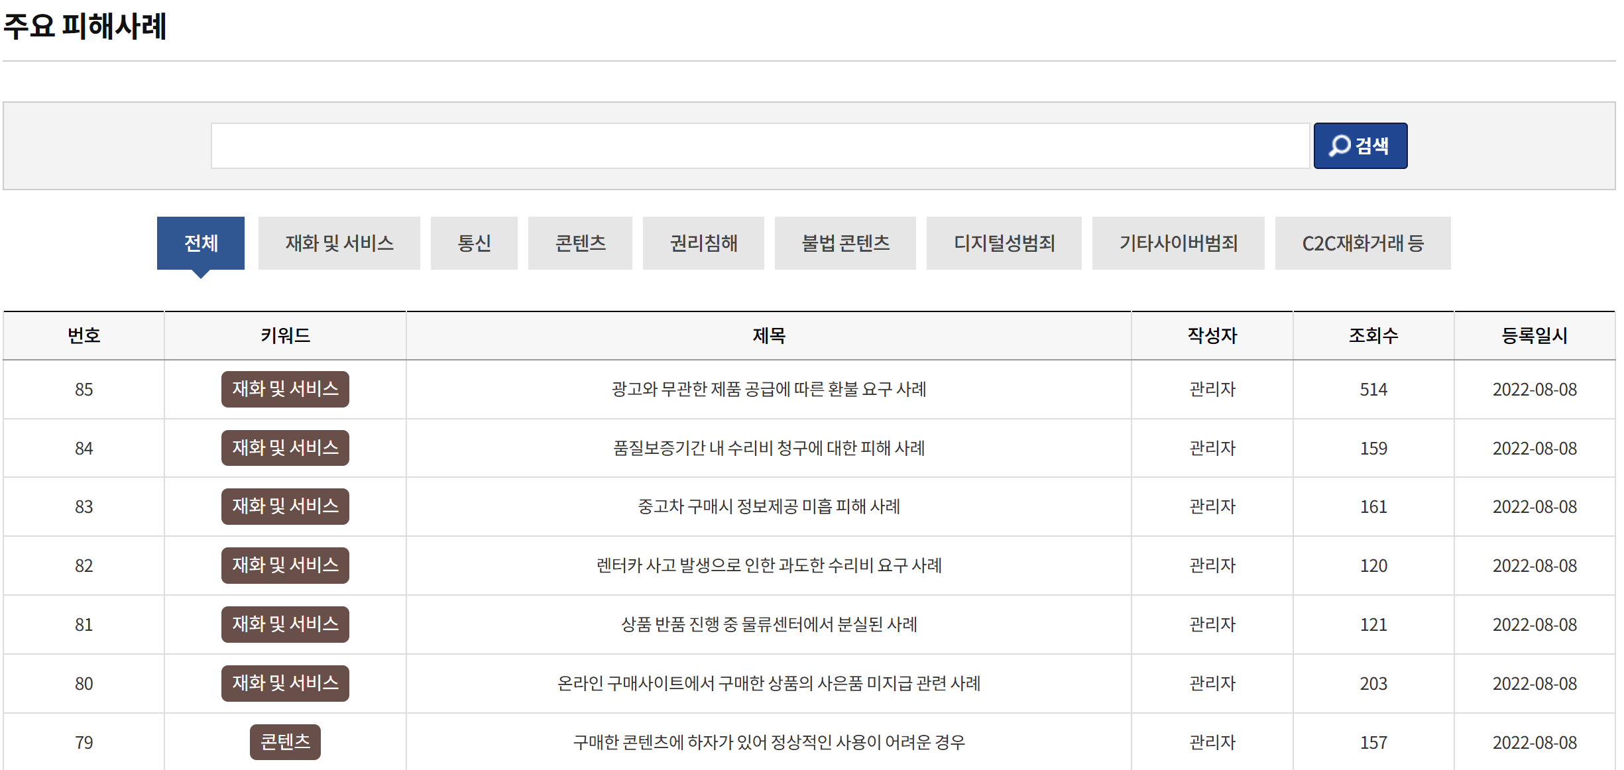This screenshot has width=1624, height=770.
Task: Select the 디지털성범죄 category
Action: click(1002, 243)
